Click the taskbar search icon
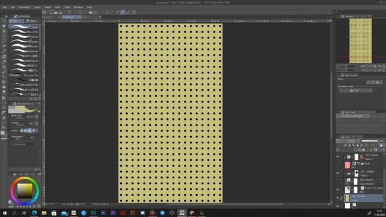386x217 pixels. [x=14, y=213]
